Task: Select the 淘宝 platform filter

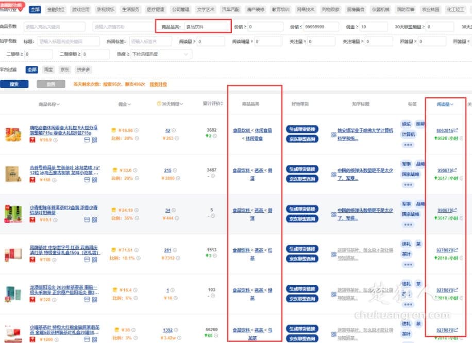Action: (x=48, y=70)
